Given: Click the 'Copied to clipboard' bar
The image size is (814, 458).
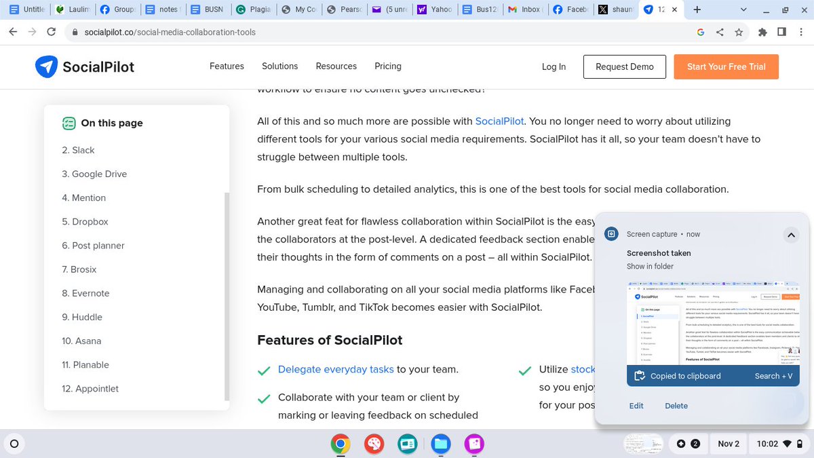Looking at the screenshot, I should coord(714,376).
